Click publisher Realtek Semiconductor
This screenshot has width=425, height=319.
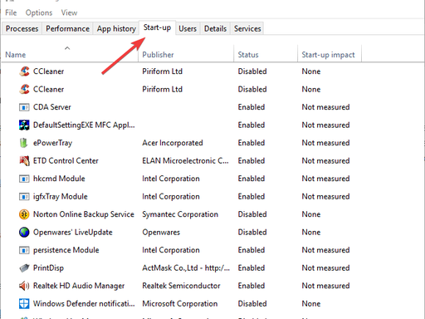tap(181, 286)
